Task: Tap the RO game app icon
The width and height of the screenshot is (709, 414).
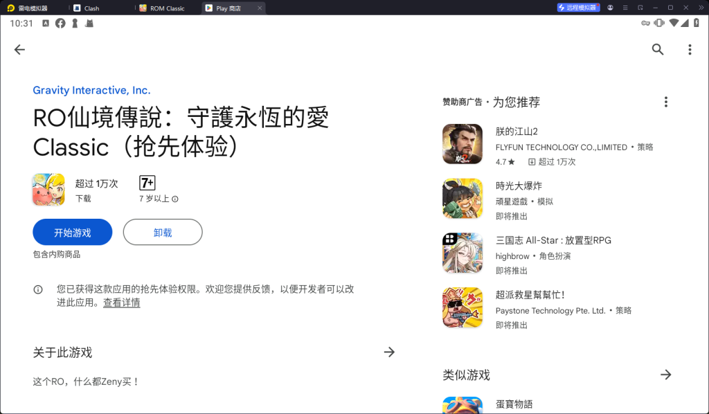Action: coord(49,190)
